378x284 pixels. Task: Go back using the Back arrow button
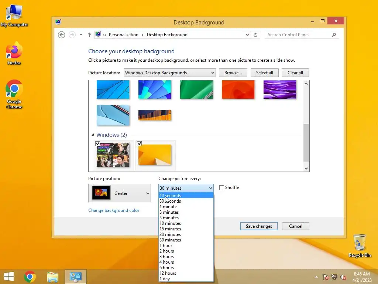(62, 35)
